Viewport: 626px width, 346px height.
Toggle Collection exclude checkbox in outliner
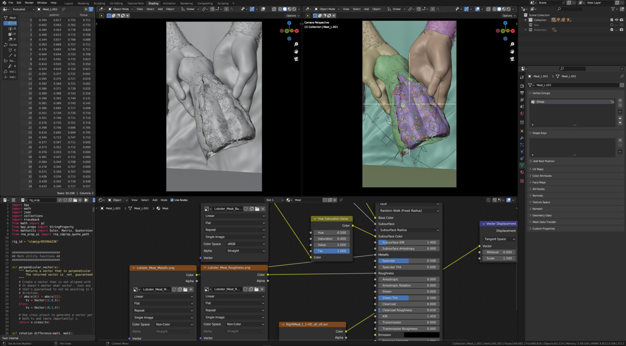(x=612, y=20)
